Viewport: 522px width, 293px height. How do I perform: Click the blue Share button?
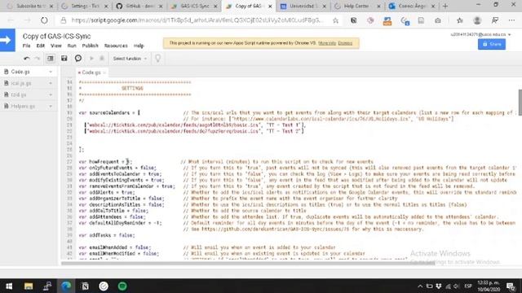click(x=491, y=44)
